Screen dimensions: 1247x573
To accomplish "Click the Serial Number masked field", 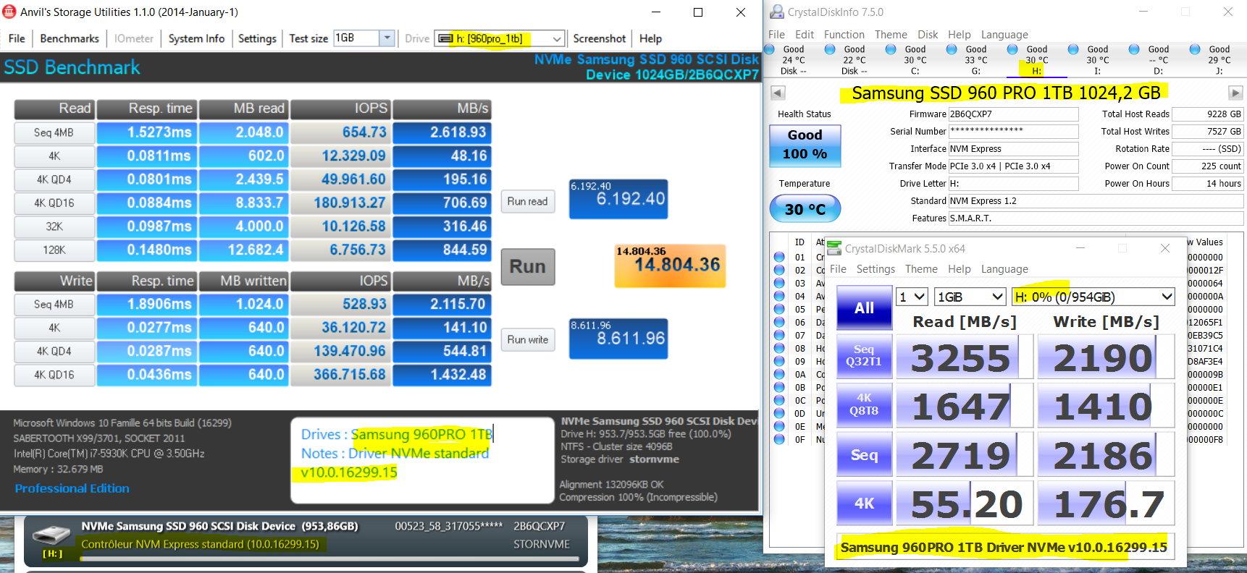I will coord(1013,132).
